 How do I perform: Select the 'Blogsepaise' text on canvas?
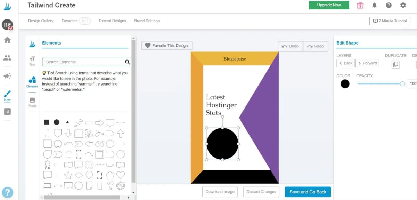[235, 59]
